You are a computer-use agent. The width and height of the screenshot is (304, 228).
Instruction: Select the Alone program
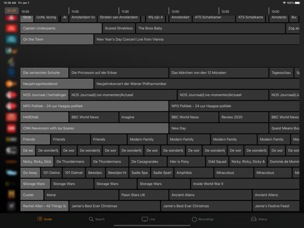point(82,195)
